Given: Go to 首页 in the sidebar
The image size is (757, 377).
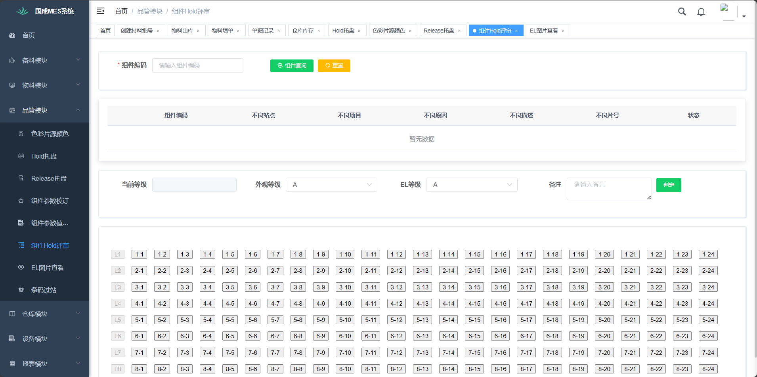Looking at the screenshot, I should pos(44,35).
